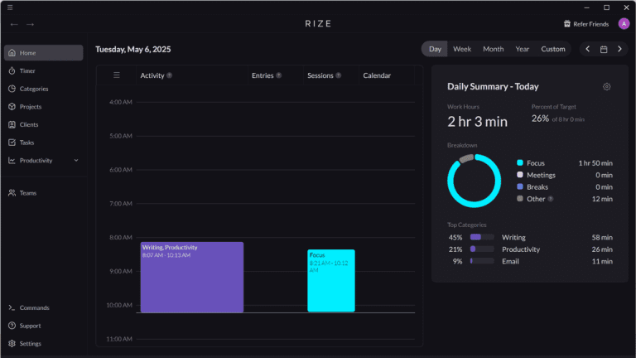Open the hamburger menu in title bar
The width and height of the screenshot is (636, 358).
[10, 7]
